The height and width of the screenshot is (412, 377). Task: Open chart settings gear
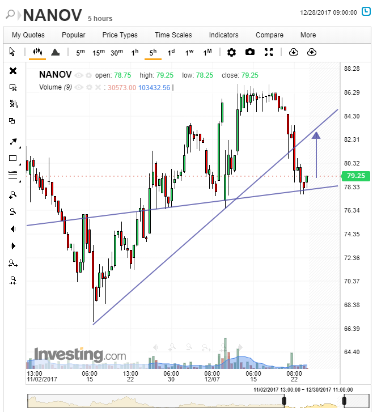click(x=231, y=52)
